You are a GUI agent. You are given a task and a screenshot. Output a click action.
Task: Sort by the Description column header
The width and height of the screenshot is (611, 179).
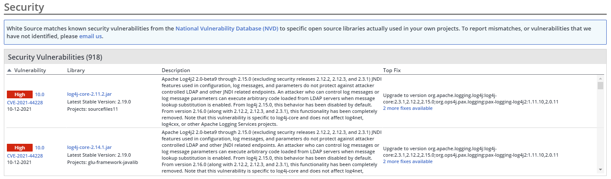click(176, 70)
